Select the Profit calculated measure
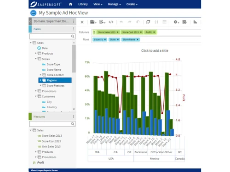This screenshot has height=172, width=230. tap(40, 162)
